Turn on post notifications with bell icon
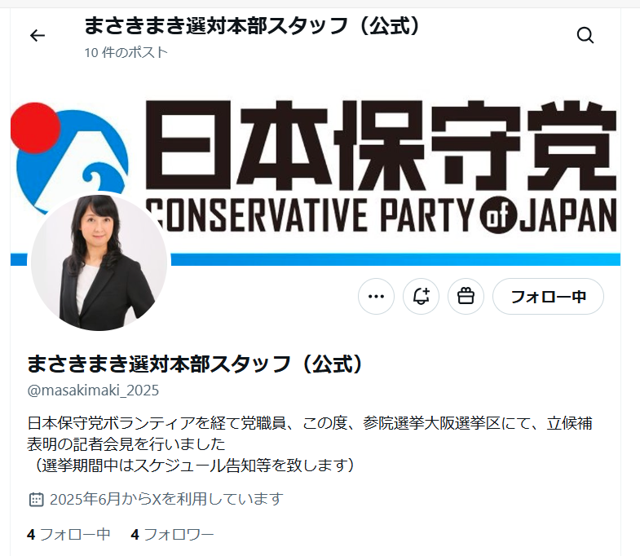This screenshot has height=556, width=640. (x=421, y=297)
